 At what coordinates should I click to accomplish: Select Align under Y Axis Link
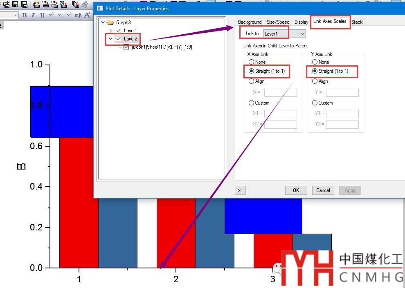(315, 81)
